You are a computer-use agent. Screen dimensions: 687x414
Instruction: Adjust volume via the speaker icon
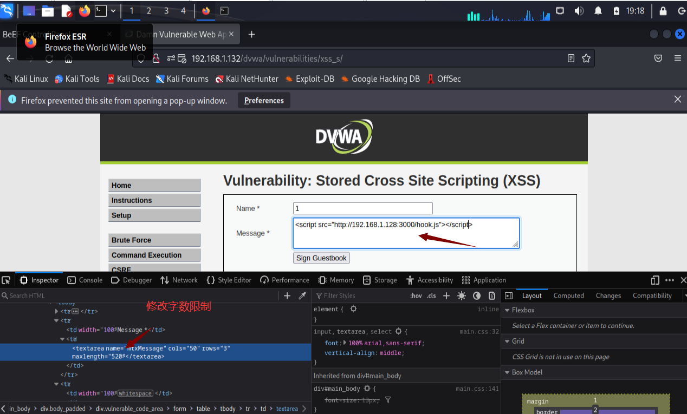tap(579, 11)
